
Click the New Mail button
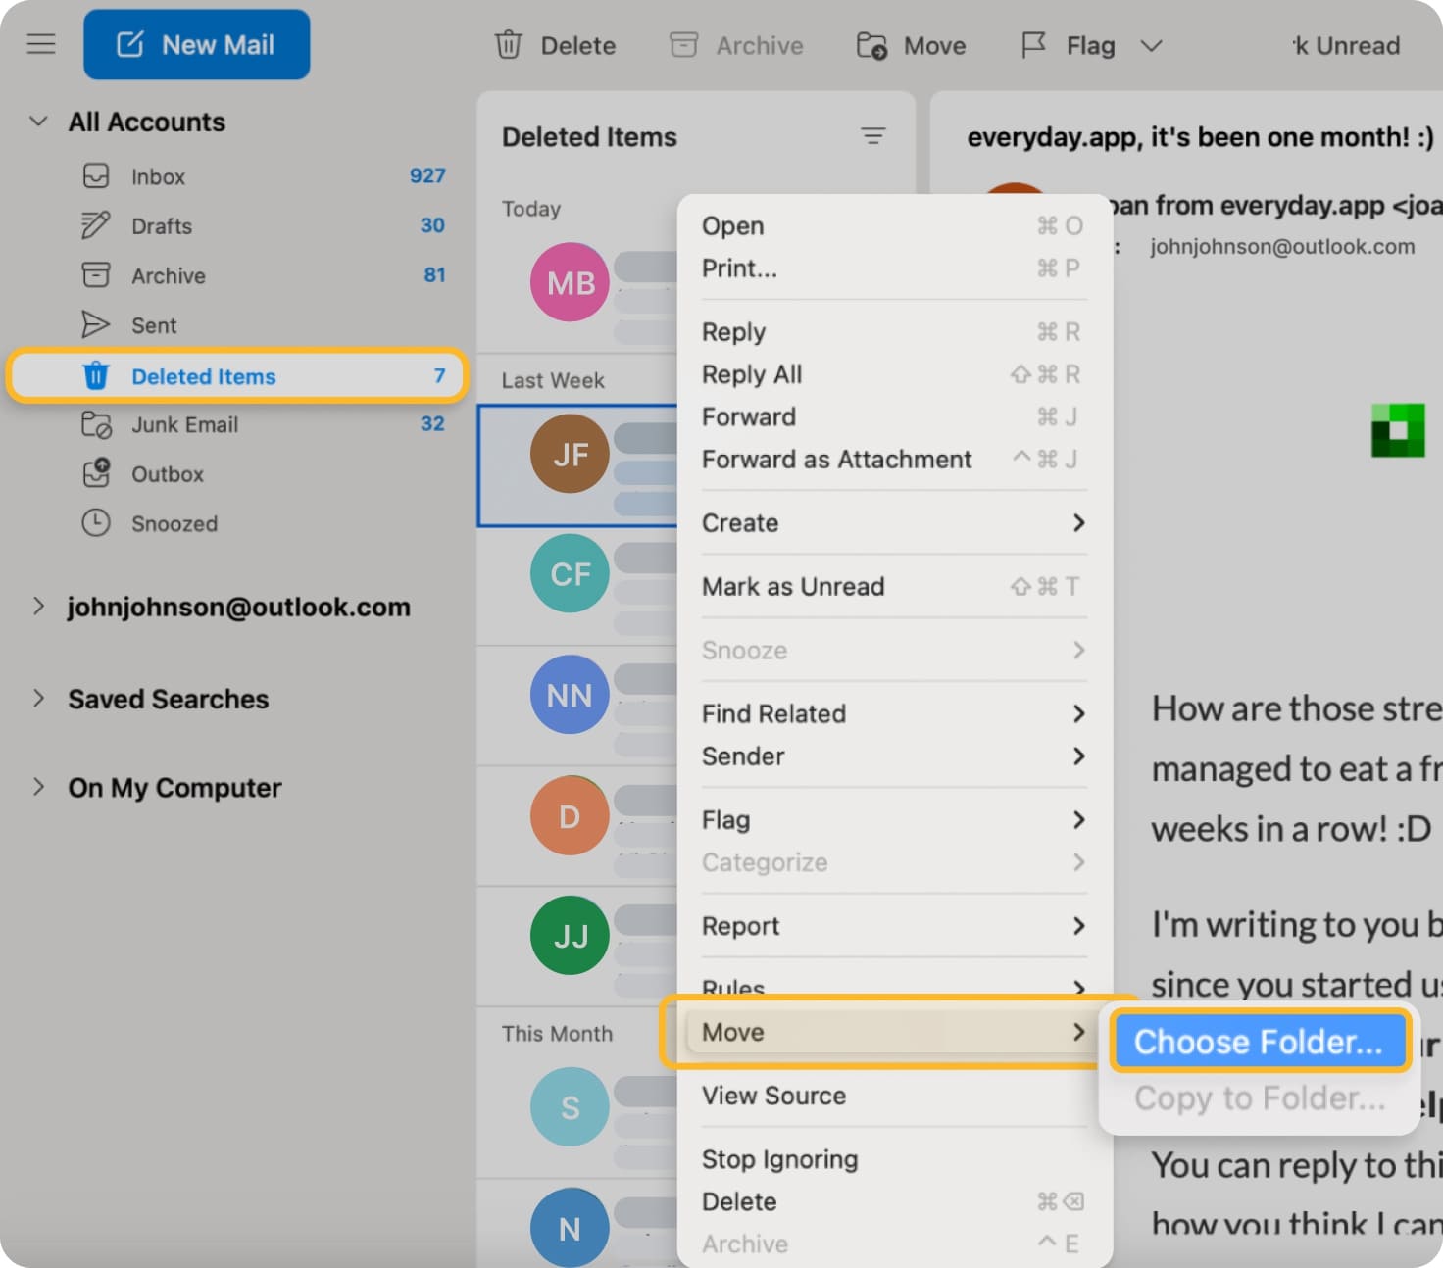click(x=196, y=43)
